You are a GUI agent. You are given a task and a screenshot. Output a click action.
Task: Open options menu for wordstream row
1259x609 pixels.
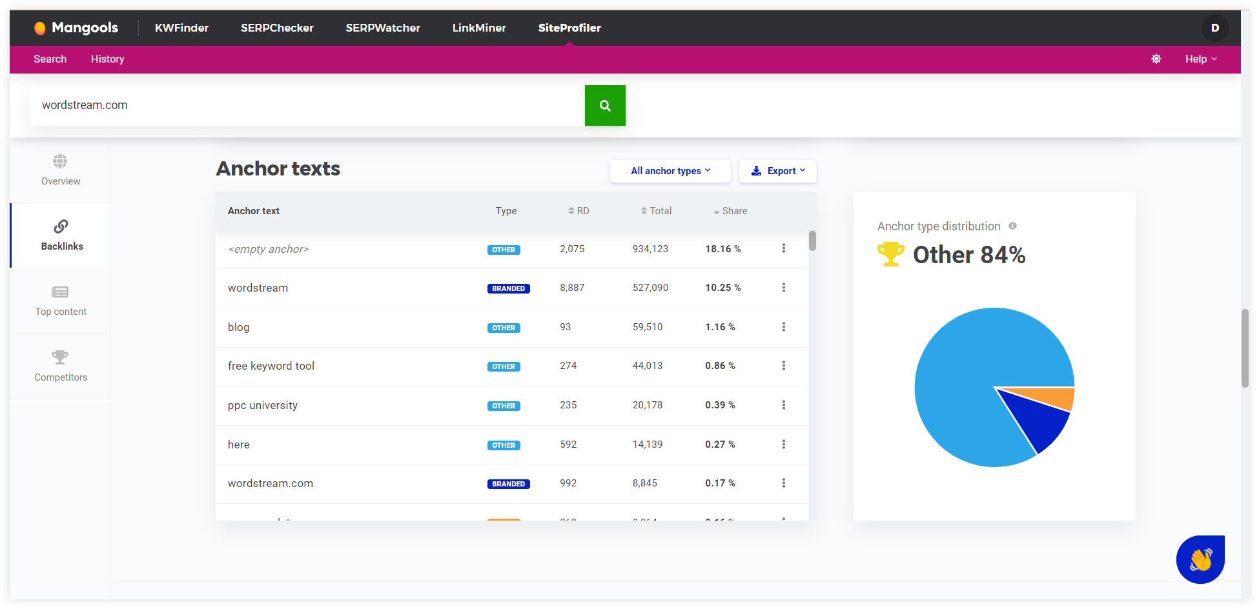(x=784, y=288)
